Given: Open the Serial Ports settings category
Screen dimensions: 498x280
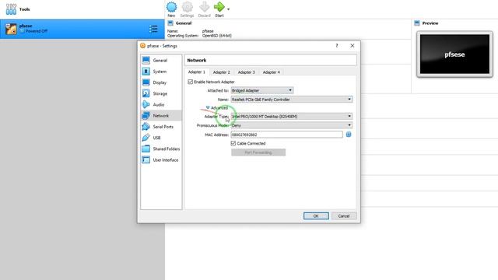Looking at the screenshot, I should click(x=161, y=127).
